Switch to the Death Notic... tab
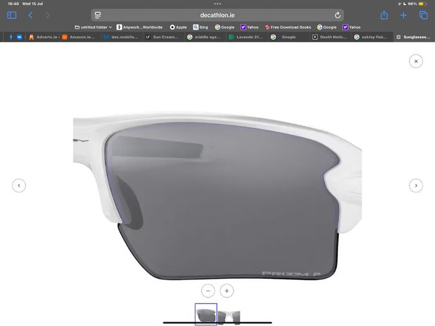 coord(329,37)
